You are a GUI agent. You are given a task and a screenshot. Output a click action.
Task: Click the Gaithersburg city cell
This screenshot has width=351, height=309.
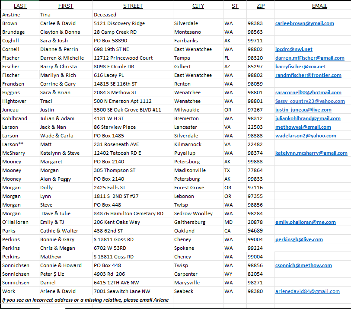198,223
